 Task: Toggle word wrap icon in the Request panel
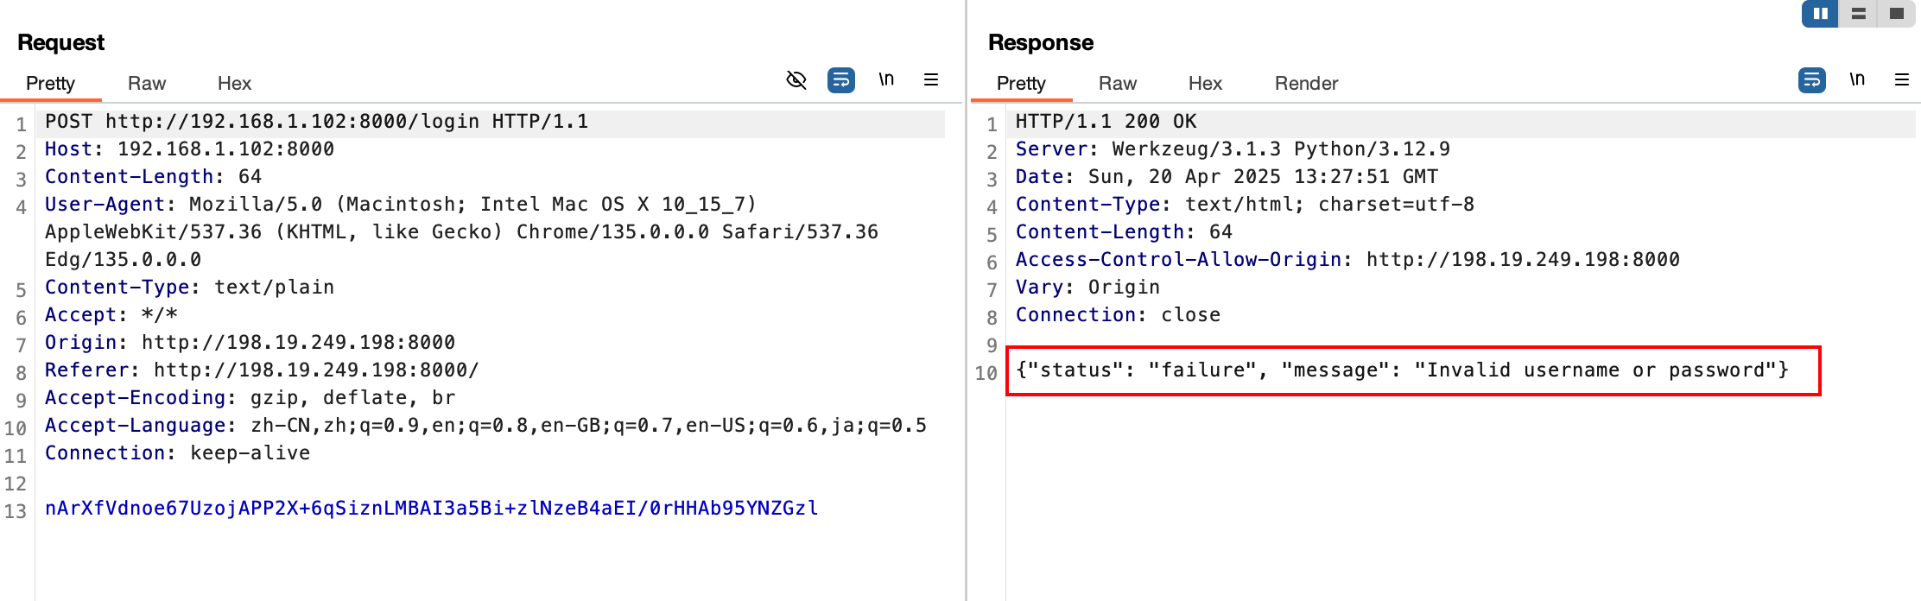tap(841, 80)
